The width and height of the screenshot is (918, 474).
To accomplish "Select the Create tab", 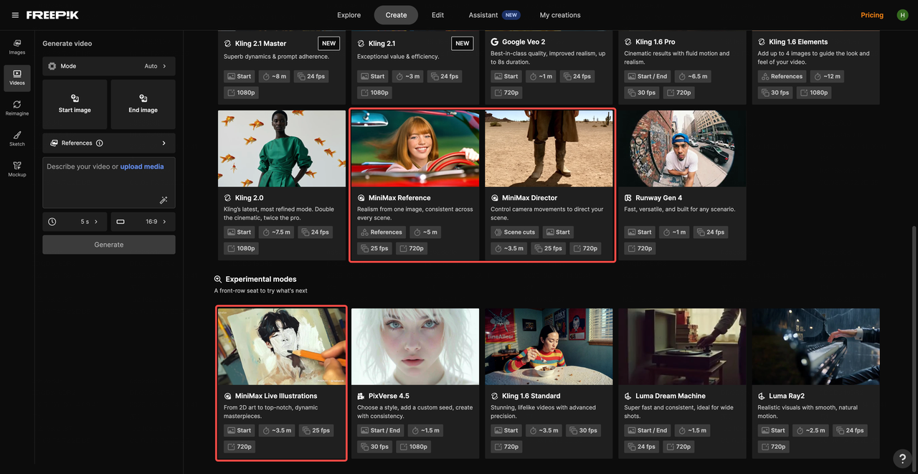I will (x=396, y=15).
